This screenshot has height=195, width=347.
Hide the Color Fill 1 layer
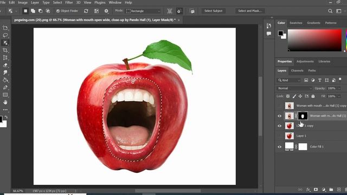pos(280,147)
